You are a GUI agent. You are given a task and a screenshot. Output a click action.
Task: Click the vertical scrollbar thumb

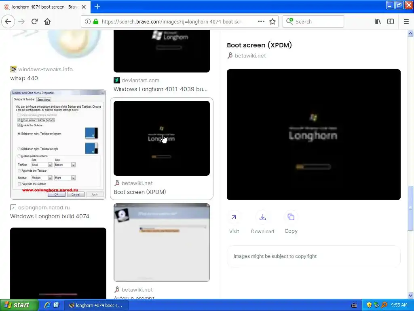411,208
